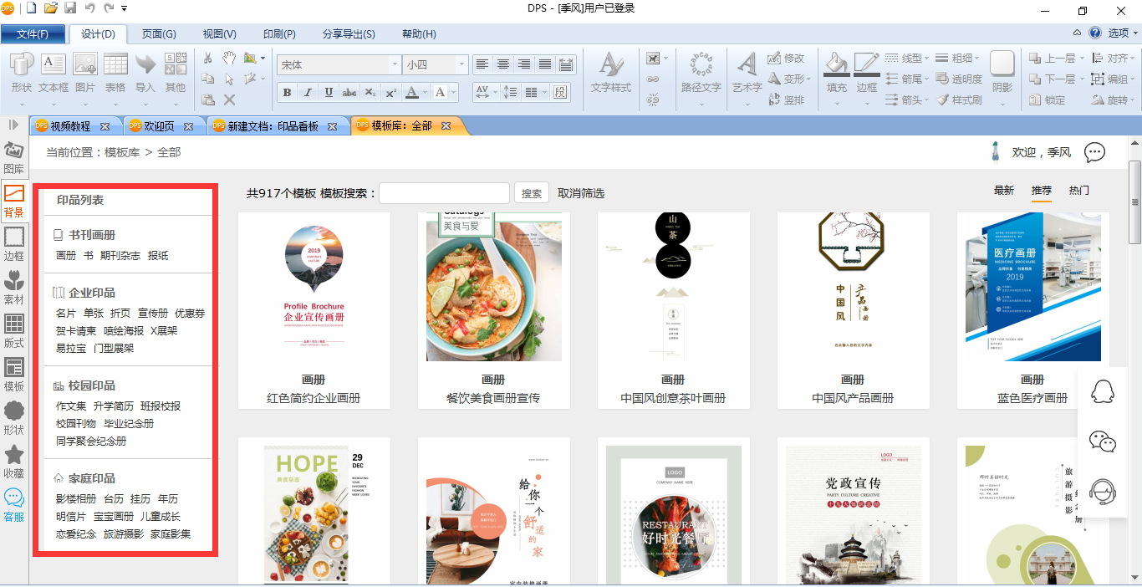
Task: Switch to the 欢迎页 document tab
Action: coord(159,126)
